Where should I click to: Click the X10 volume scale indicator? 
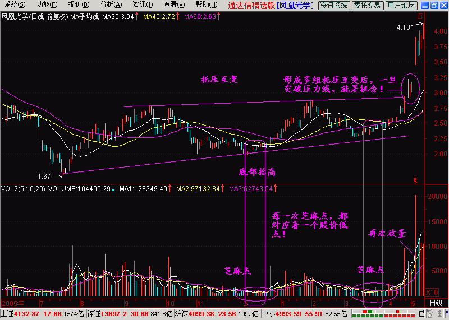click(431, 292)
